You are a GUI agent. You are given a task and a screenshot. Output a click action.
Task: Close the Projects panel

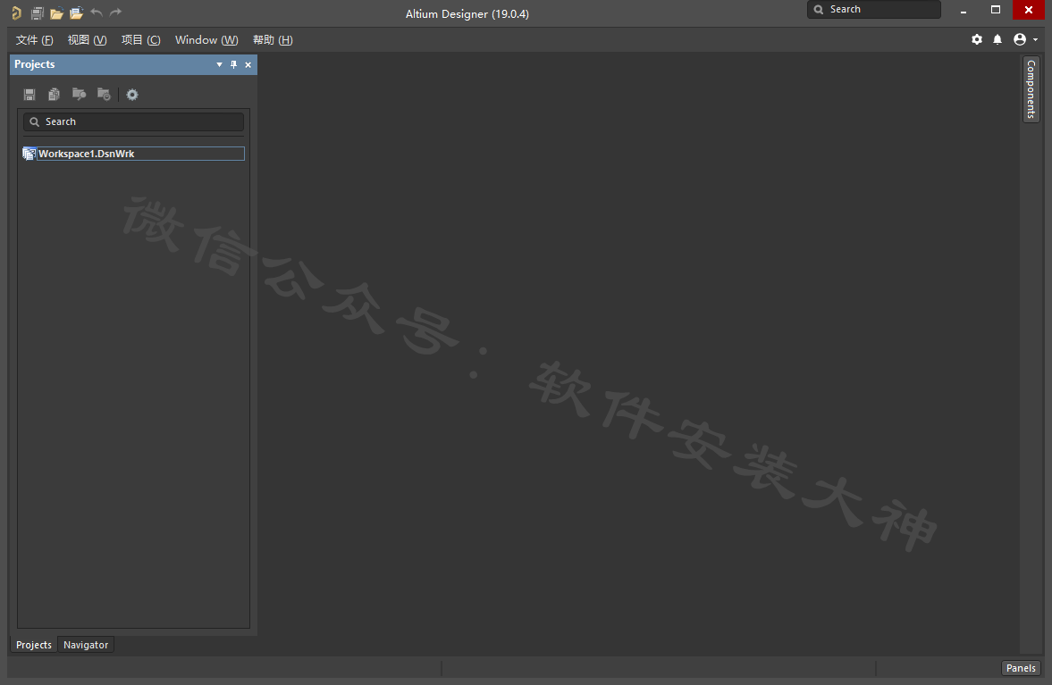(x=248, y=65)
